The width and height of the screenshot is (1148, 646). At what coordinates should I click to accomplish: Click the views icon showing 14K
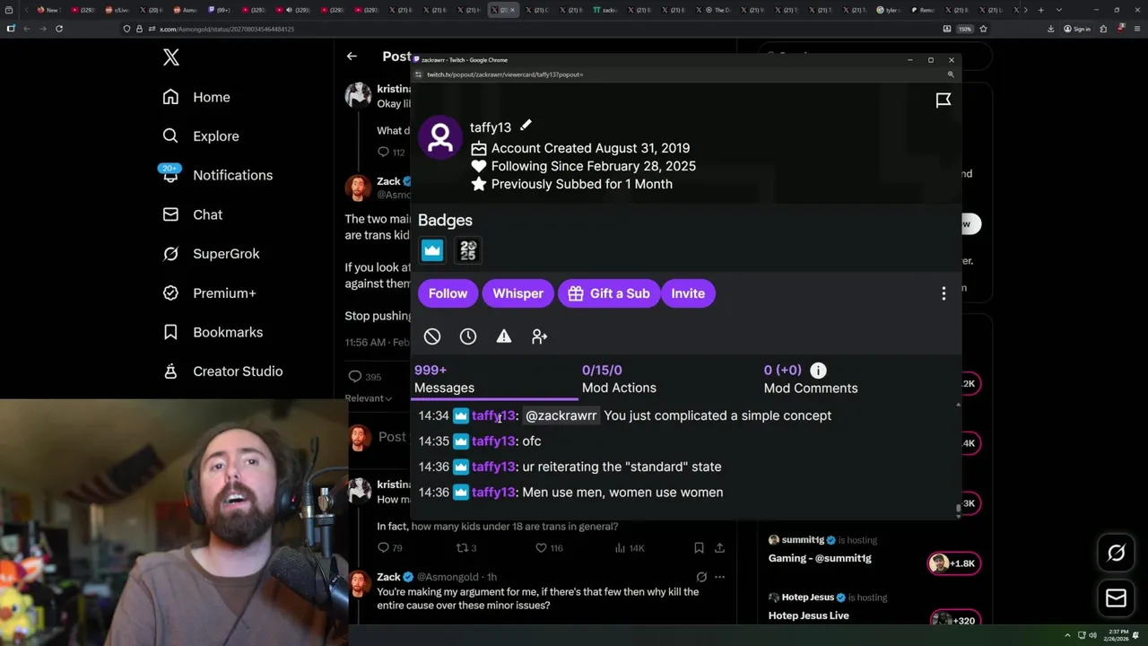pos(620,547)
